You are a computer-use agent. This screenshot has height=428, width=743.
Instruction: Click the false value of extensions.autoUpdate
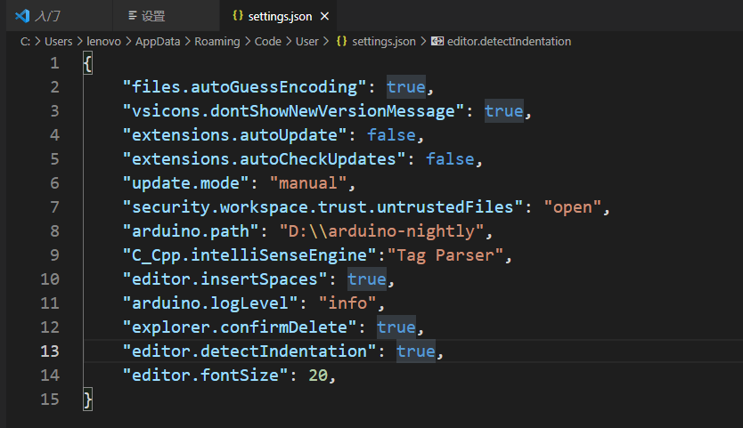pos(390,135)
